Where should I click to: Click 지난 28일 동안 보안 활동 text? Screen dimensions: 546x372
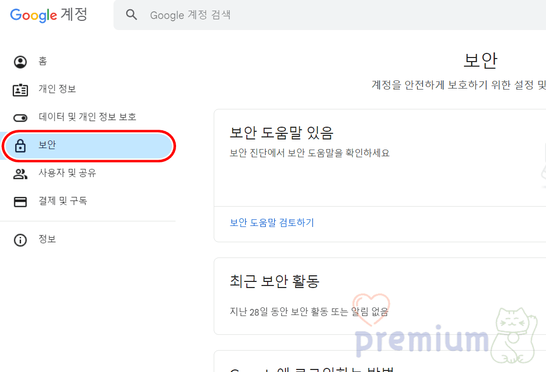[x=309, y=312]
